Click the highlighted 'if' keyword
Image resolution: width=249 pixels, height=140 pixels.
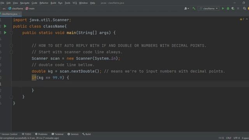click(34, 78)
